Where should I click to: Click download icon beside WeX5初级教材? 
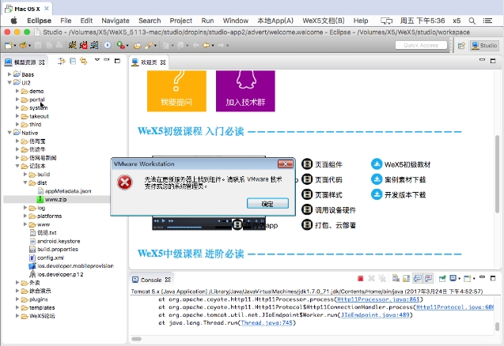377,164
